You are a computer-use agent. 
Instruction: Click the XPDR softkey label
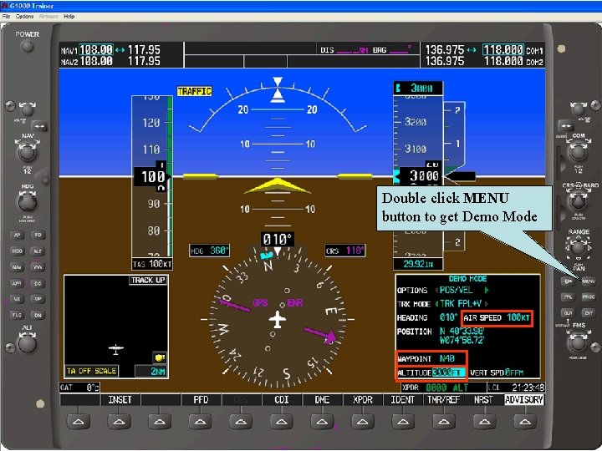[x=363, y=399]
